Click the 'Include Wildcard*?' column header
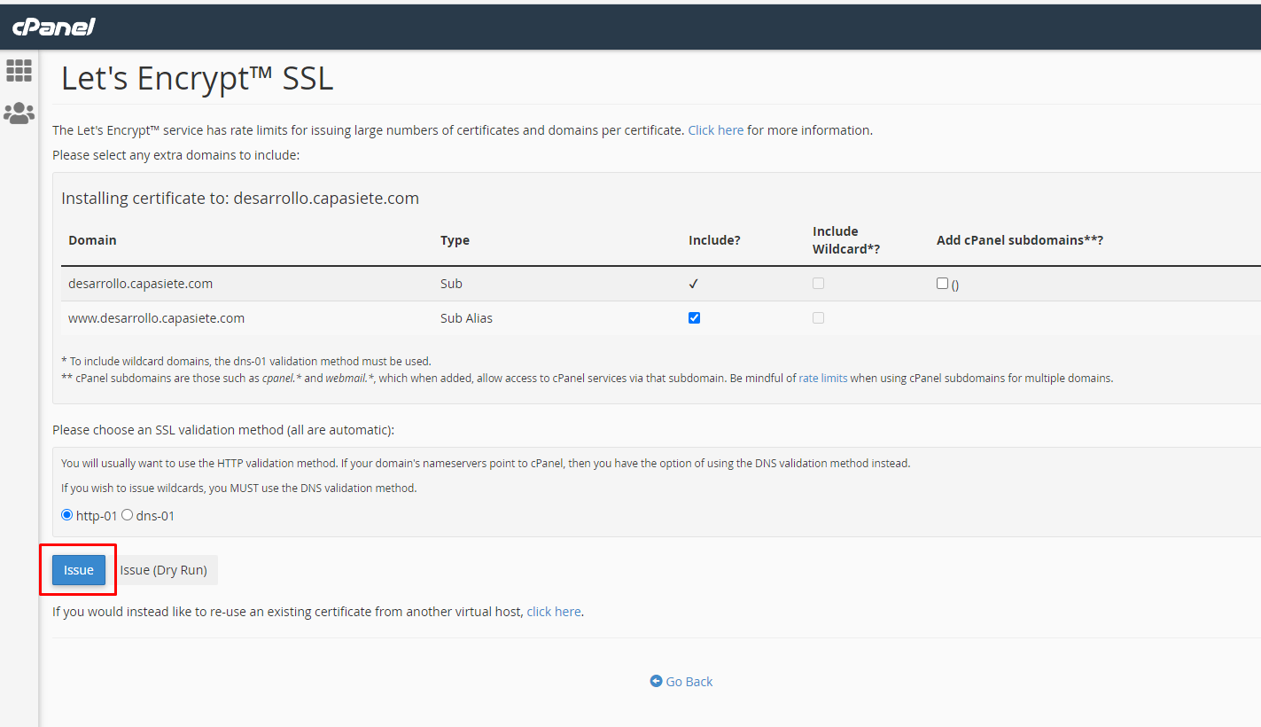 tap(846, 240)
